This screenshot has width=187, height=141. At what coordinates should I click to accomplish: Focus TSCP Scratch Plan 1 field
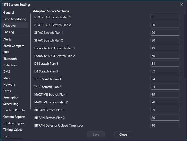[165, 79]
